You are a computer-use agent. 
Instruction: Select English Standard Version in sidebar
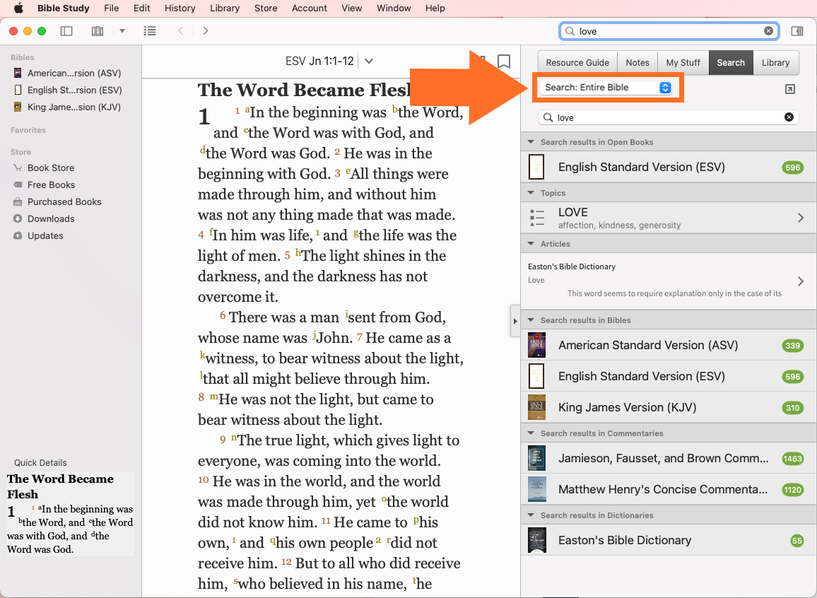pyautogui.click(x=67, y=90)
